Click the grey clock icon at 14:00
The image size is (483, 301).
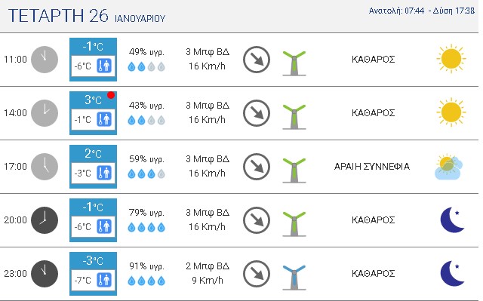[45, 113]
